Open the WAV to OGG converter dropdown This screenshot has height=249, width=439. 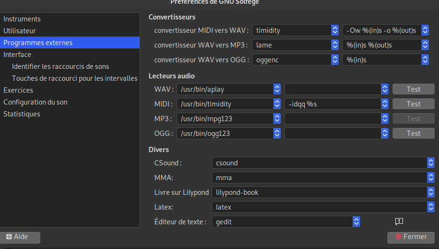pos(335,60)
